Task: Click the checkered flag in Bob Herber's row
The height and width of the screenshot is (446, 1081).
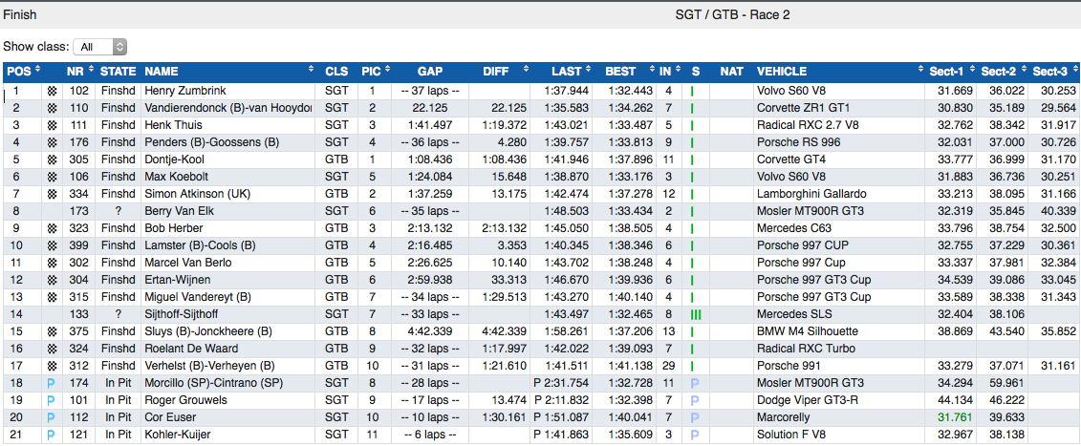Action: click(x=52, y=228)
